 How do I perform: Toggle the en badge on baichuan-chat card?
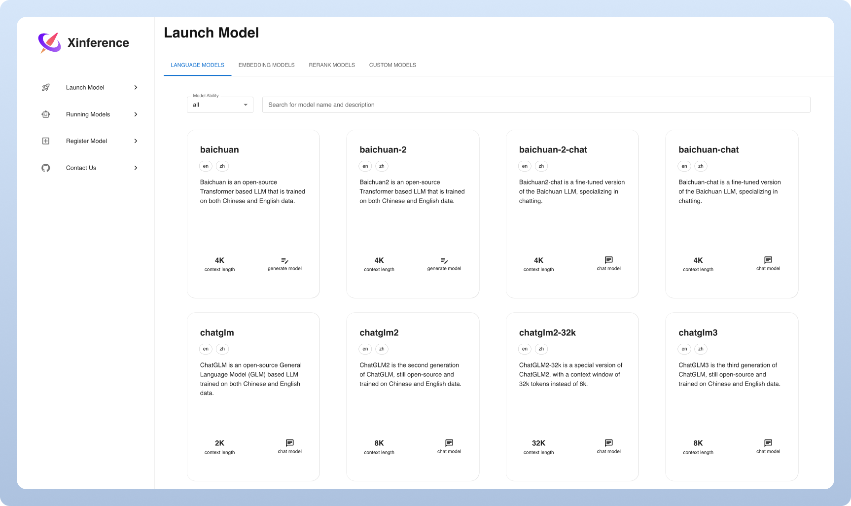(x=684, y=166)
